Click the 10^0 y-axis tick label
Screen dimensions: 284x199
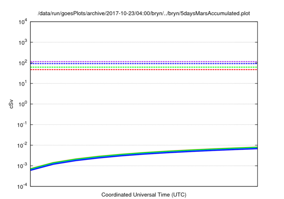(x=23, y=104)
